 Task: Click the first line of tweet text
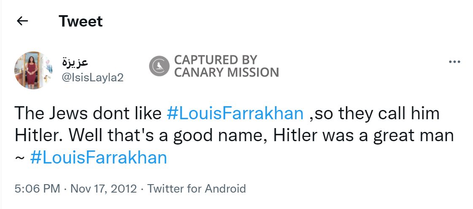point(89,113)
